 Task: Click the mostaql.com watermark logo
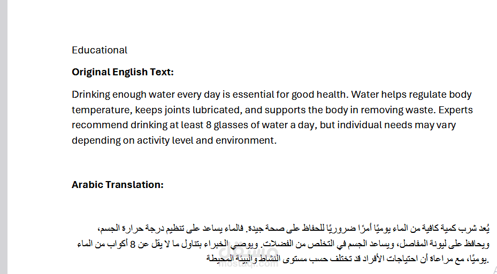point(248,255)
